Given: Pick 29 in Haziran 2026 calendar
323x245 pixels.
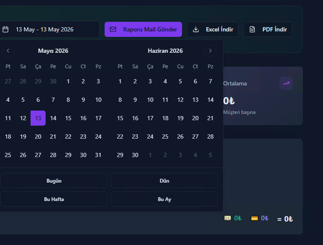Looking at the screenshot, I should (120, 155).
